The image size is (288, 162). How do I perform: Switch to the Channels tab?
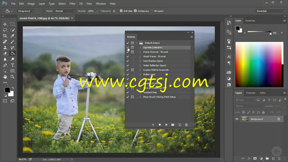point(251,93)
